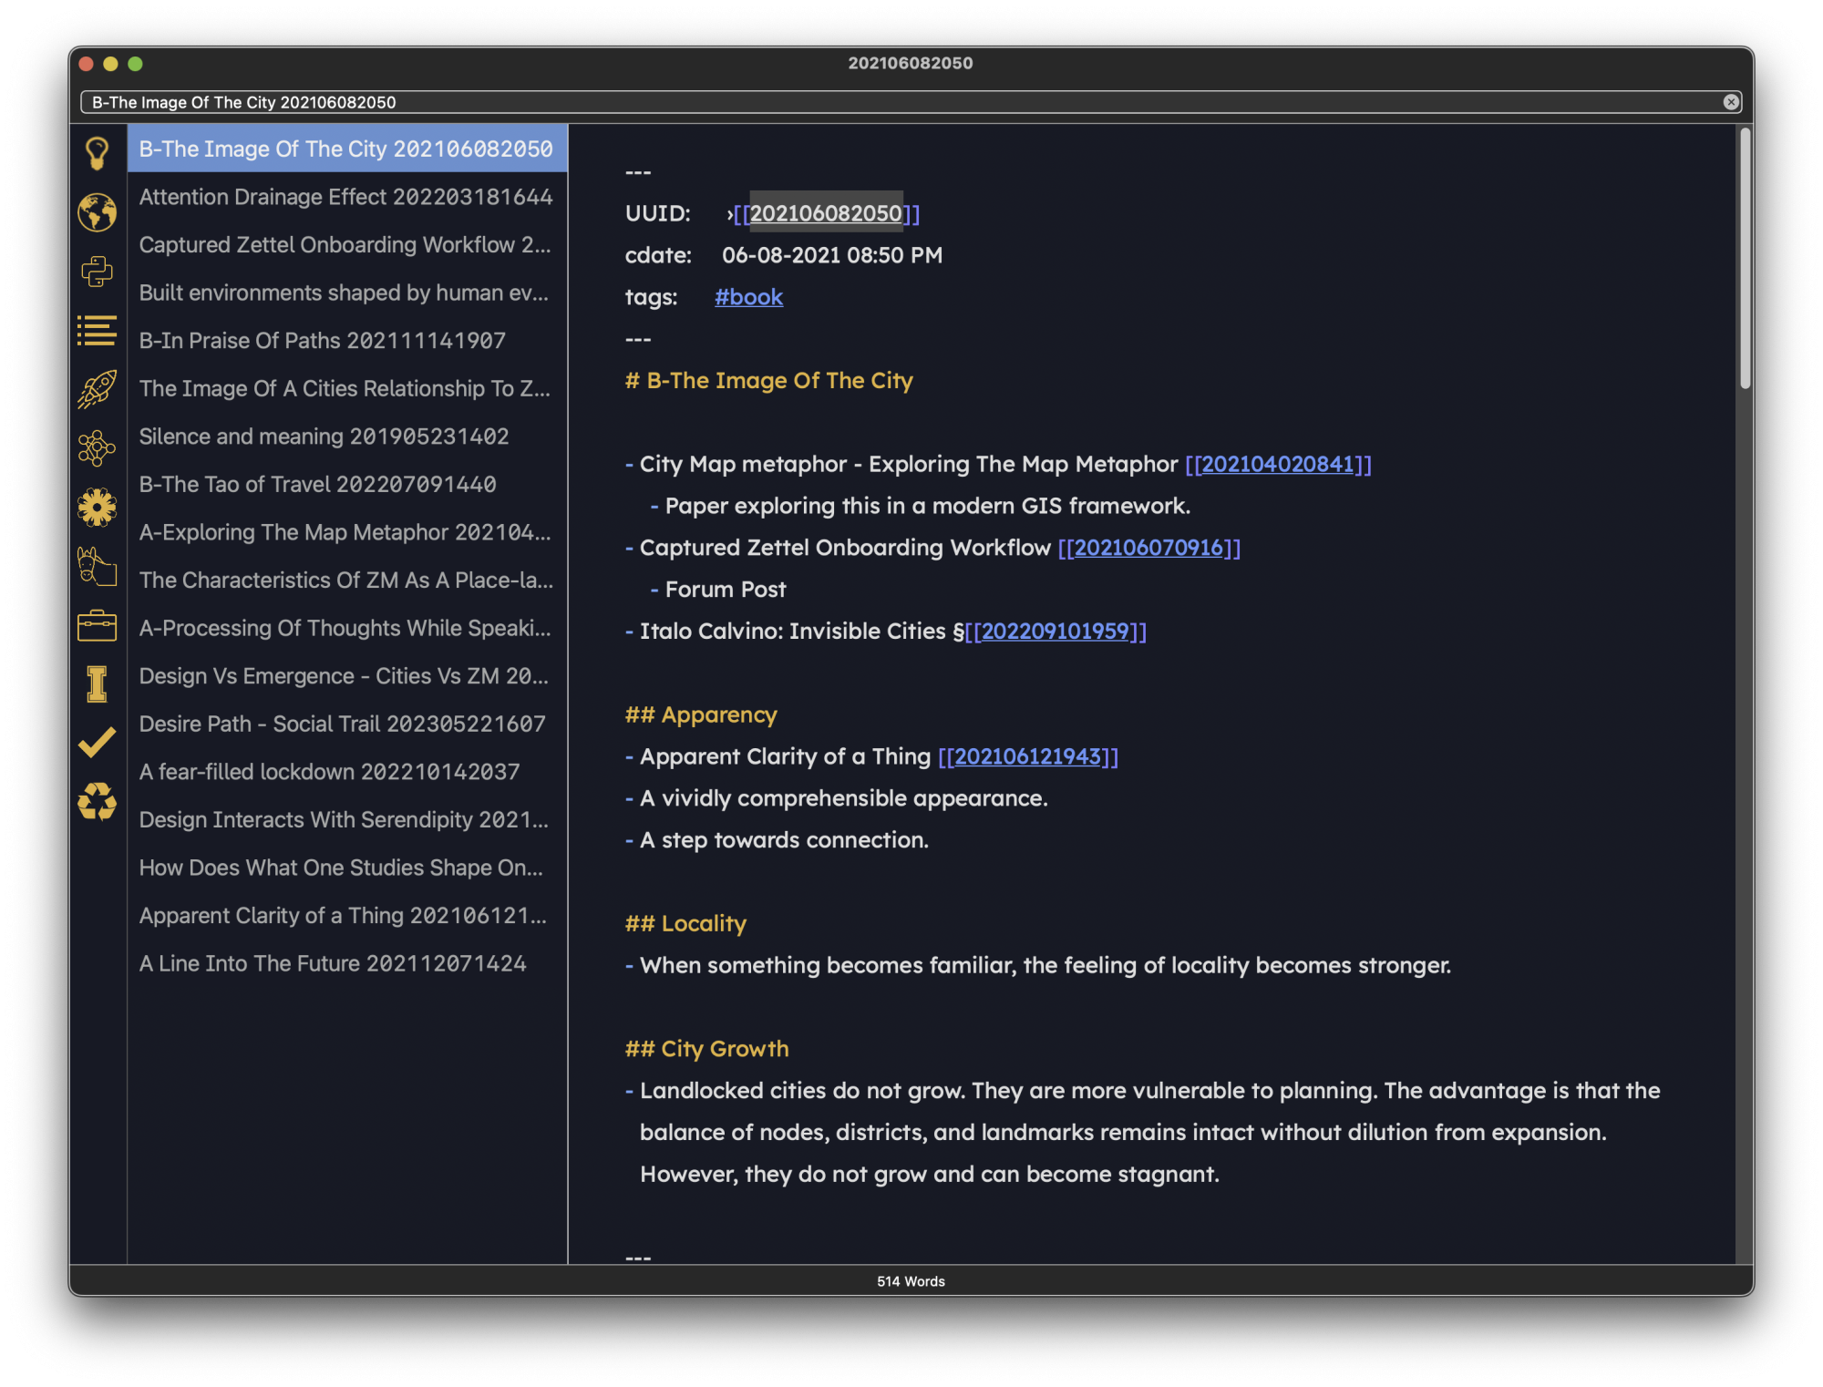Click the ## Apparency heading
Screen dimensions: 1823x1387
tap(701, 715)
